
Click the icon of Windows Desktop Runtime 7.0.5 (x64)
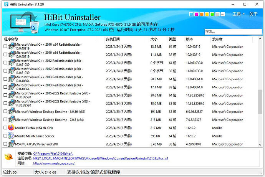pyautogui.click(x=12, y=119)
